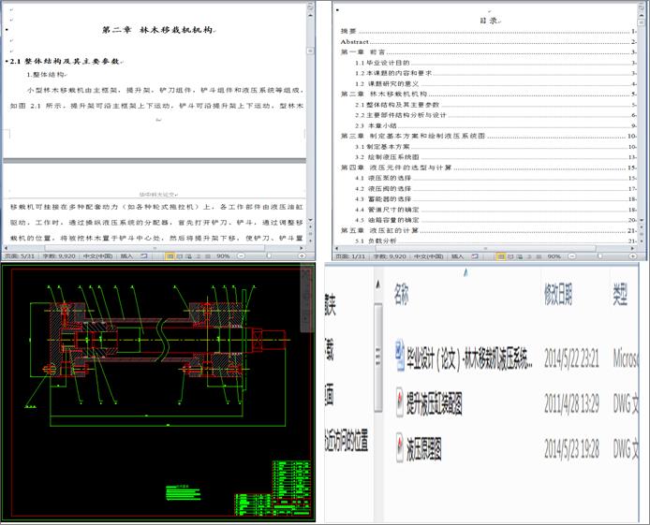Click horizontal scrollbar left arrow in page 5/31 window

[6, 248]
